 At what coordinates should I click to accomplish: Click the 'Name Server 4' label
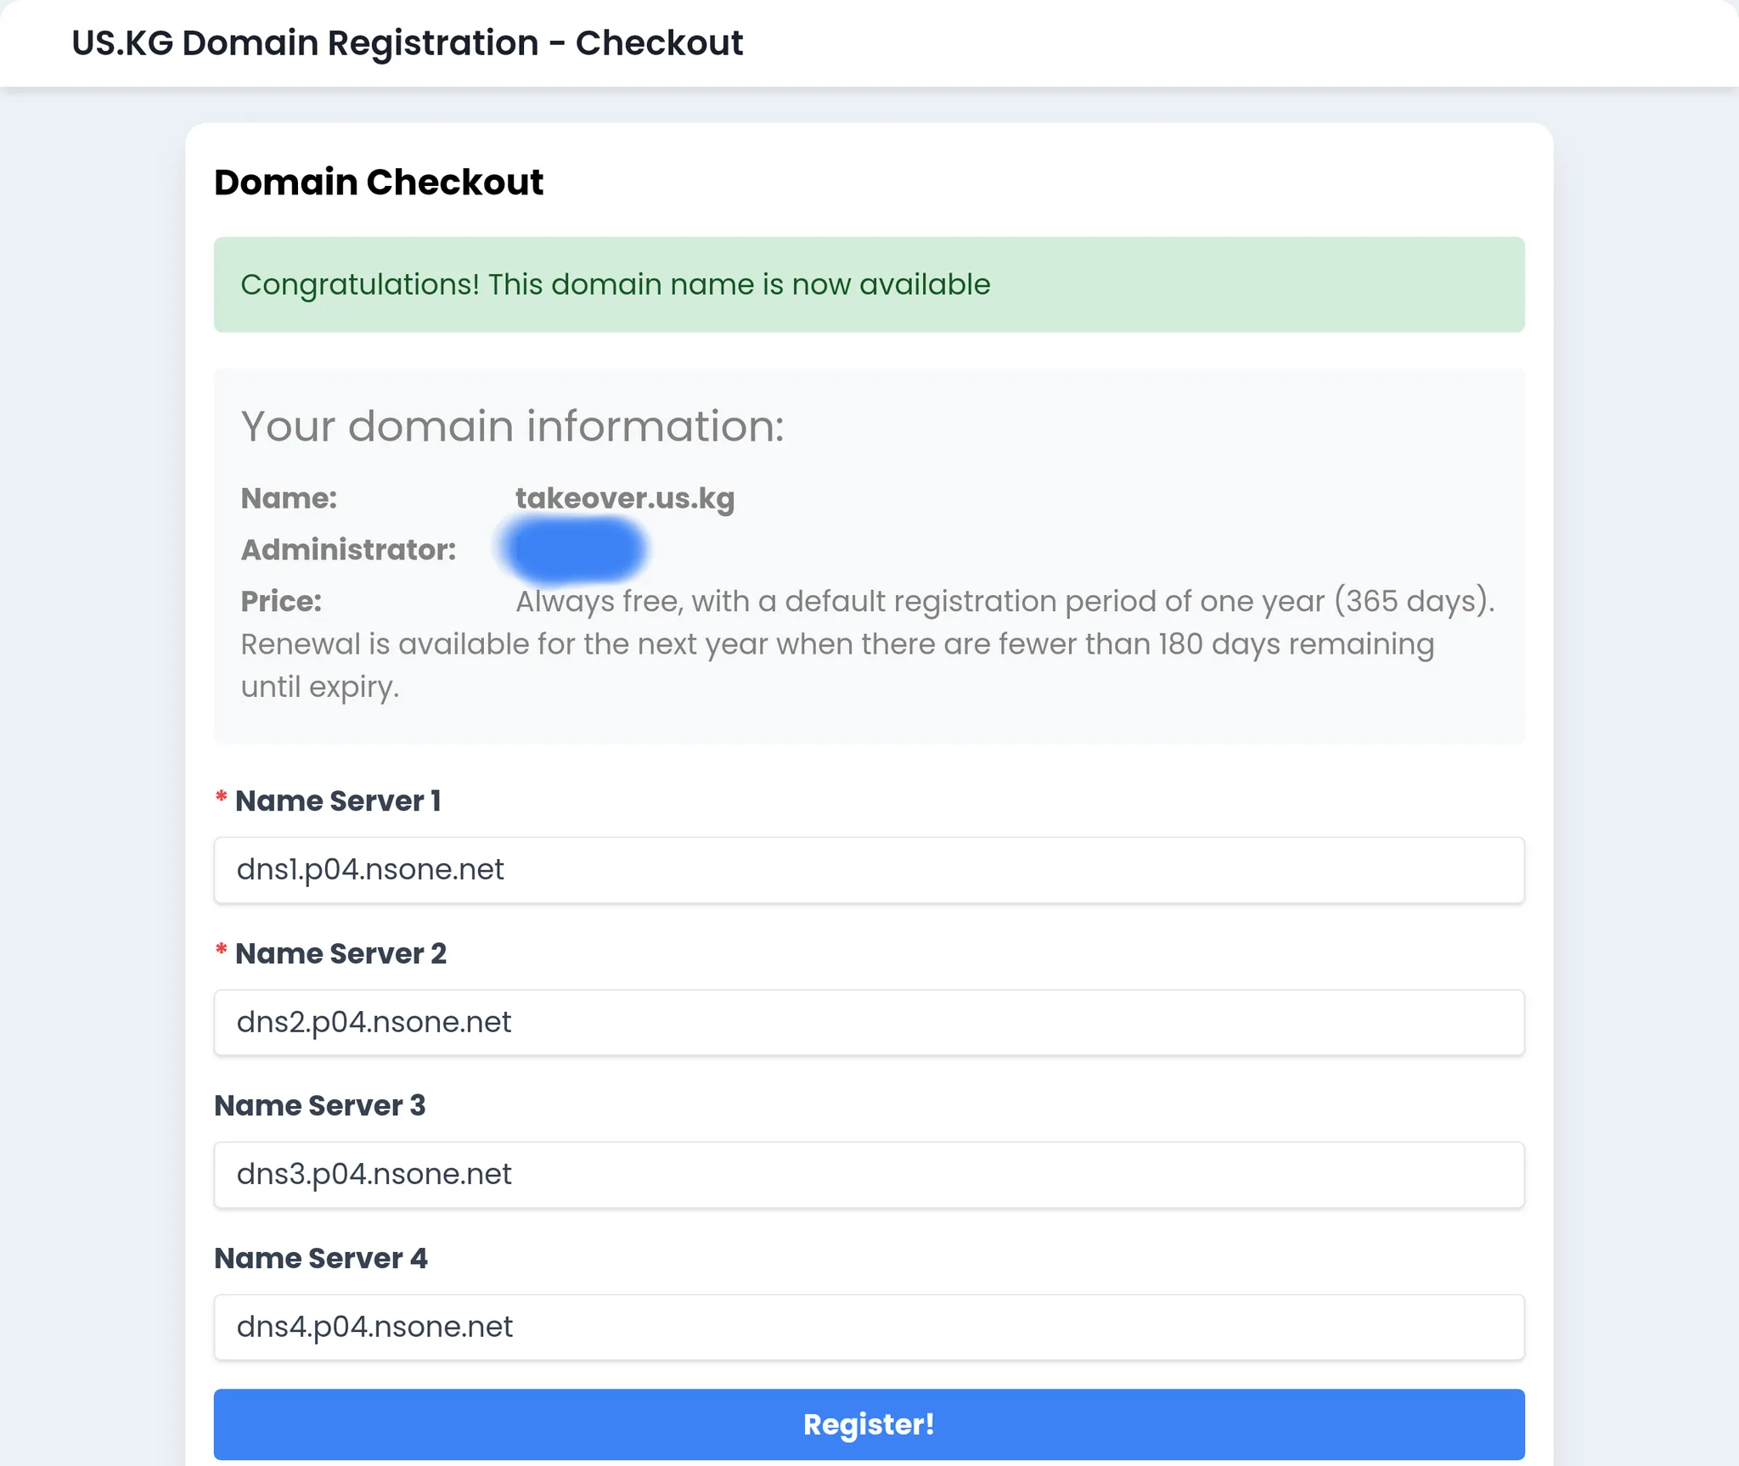click(321, 1258)
